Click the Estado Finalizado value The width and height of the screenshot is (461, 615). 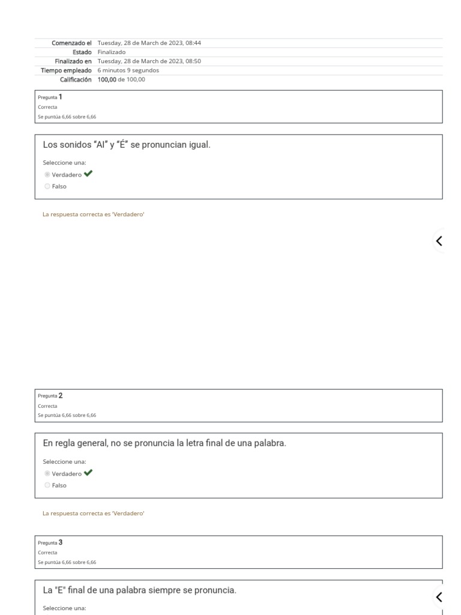(x=112, y=52)
